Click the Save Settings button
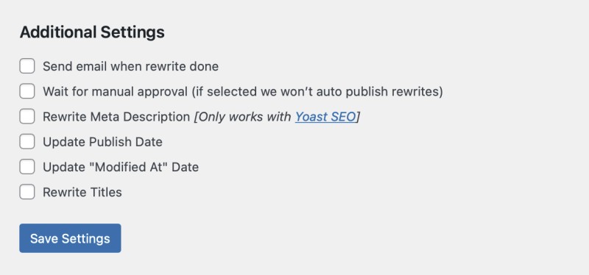The height and width of the screenshot is (275, 589). [70, 238]
